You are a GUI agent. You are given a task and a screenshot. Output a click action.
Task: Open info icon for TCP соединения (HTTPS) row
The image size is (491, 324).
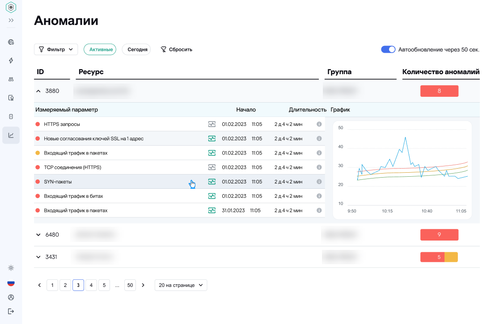coord(319,167)
